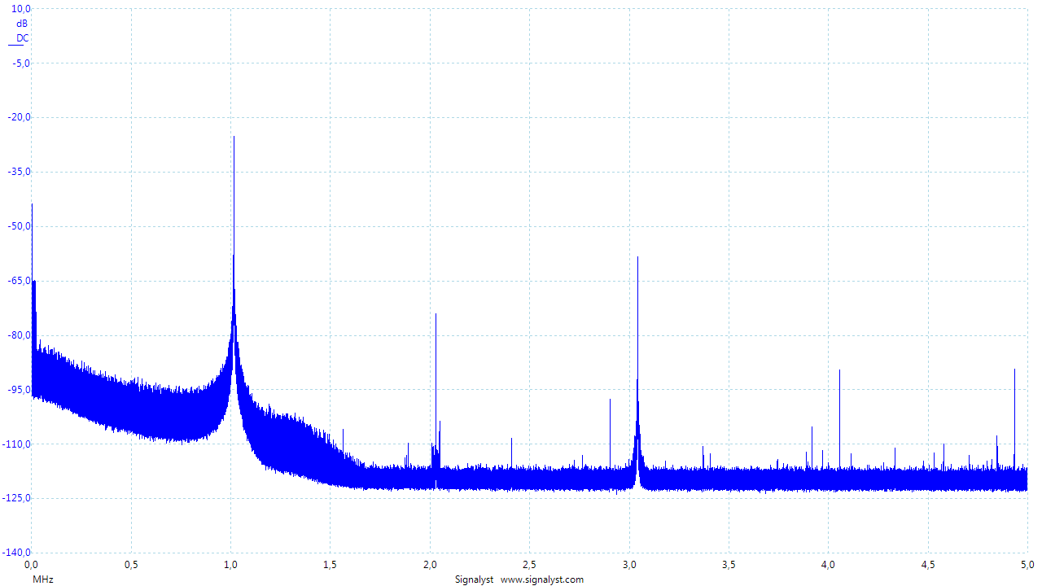This screenshot has height=586, width=1042.
Task: Click the 4,5 frequency axis label
Action: pyautogui.click(x=928, y=564)
